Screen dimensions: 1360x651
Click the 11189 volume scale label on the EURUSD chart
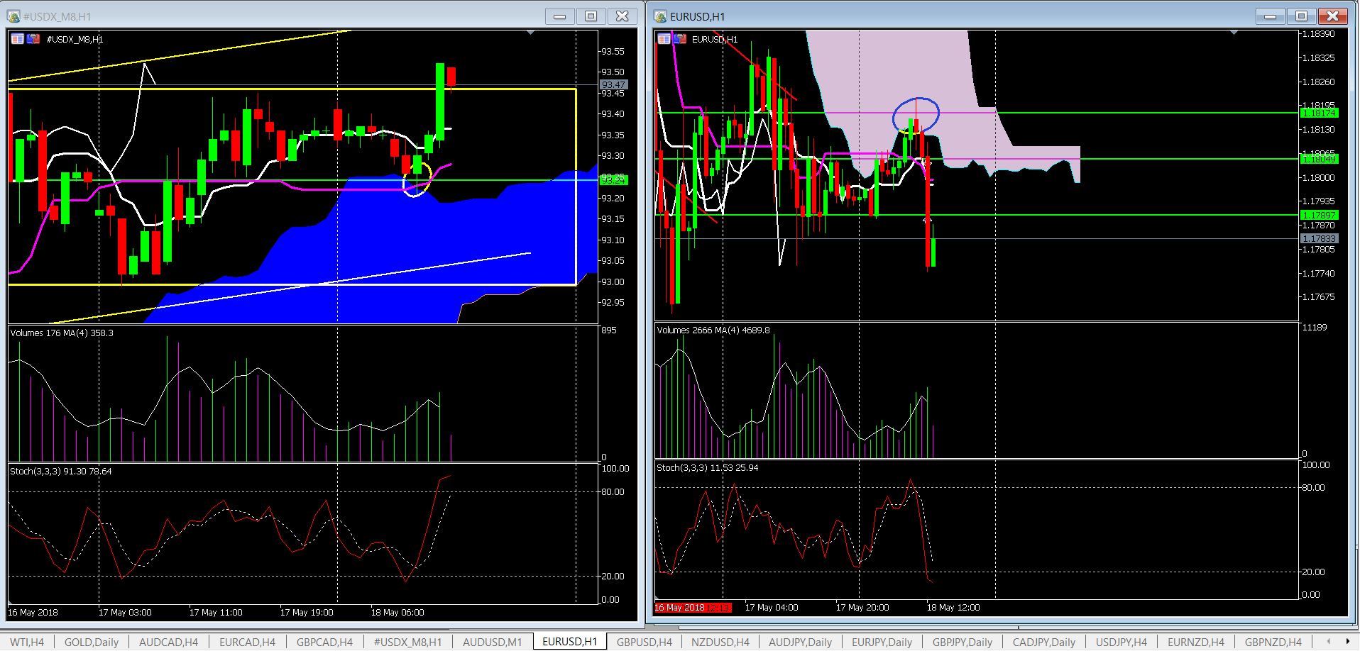[1315, 328]
